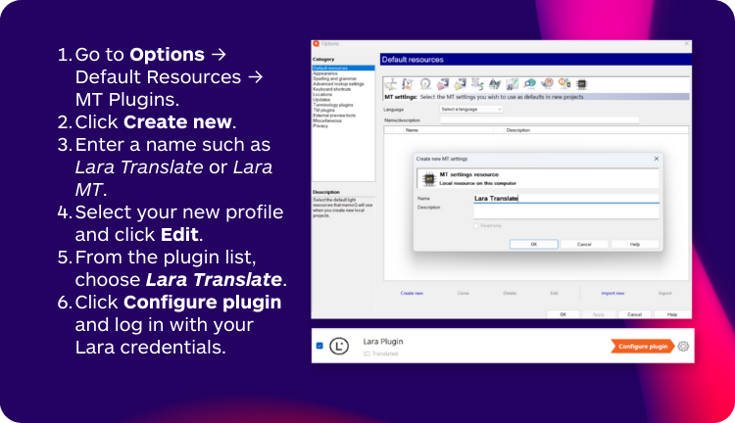This screenshot has width=735, height=423.
Task: Click the pink folder resource icon
Action: point(443,84)
